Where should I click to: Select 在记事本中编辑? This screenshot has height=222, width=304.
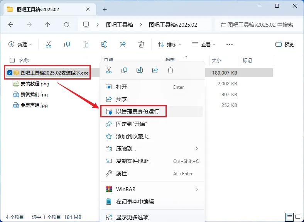152,202
